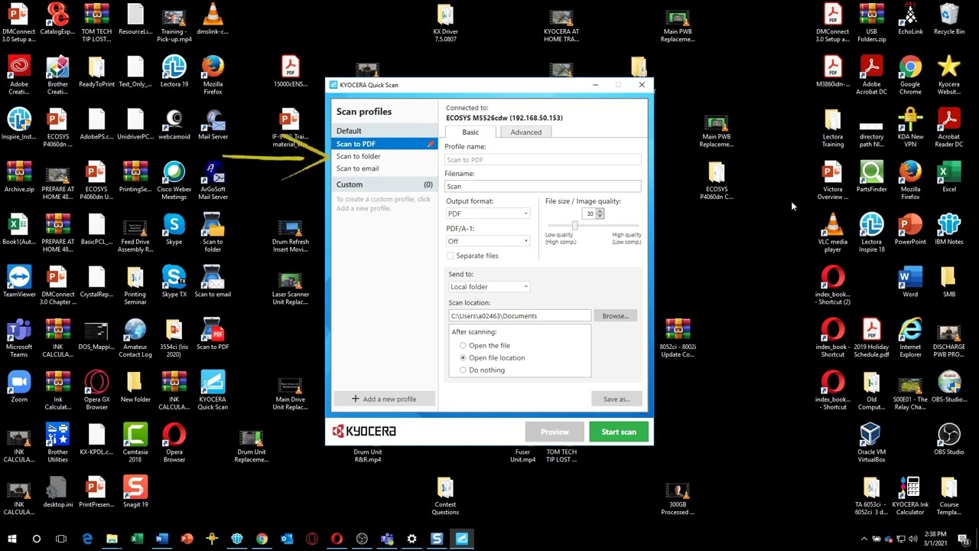Show hidden system tray icons
979x551 pixels.
click(x=864, y=540)
